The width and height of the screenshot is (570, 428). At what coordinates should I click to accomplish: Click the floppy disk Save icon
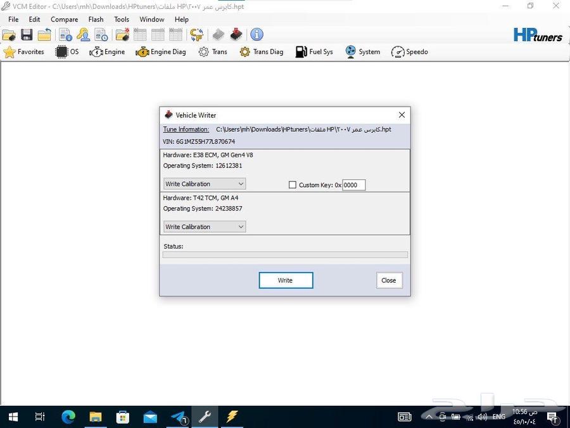[27, 35]
